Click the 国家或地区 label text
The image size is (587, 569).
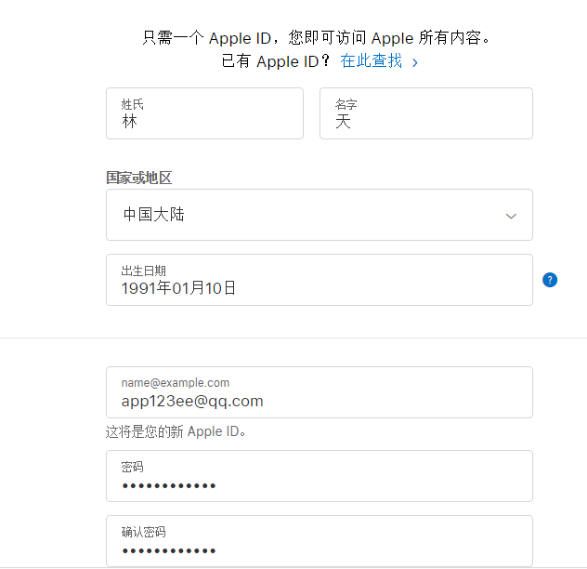[x=139, y=178]
